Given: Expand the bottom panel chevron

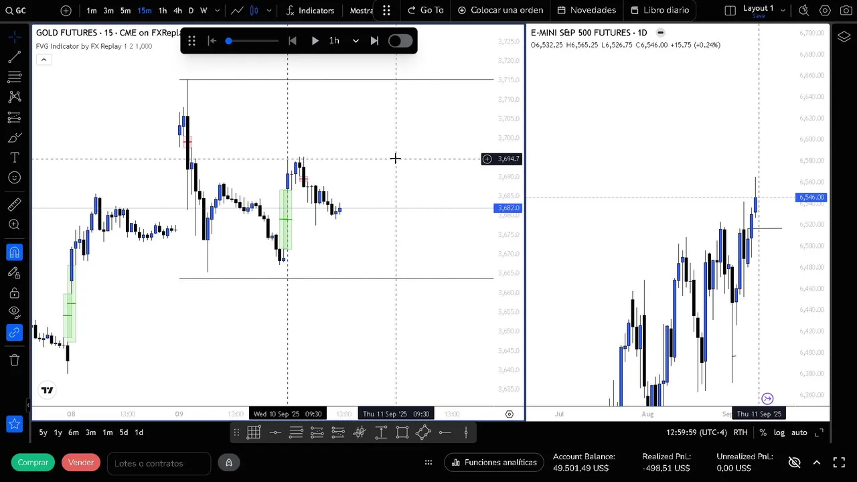Looking at the screenshot, I should 817,463.
